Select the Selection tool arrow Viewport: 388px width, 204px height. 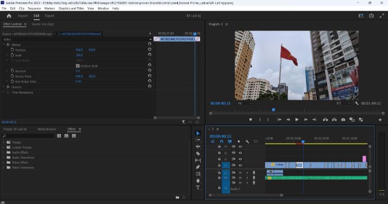click(198, 133)
